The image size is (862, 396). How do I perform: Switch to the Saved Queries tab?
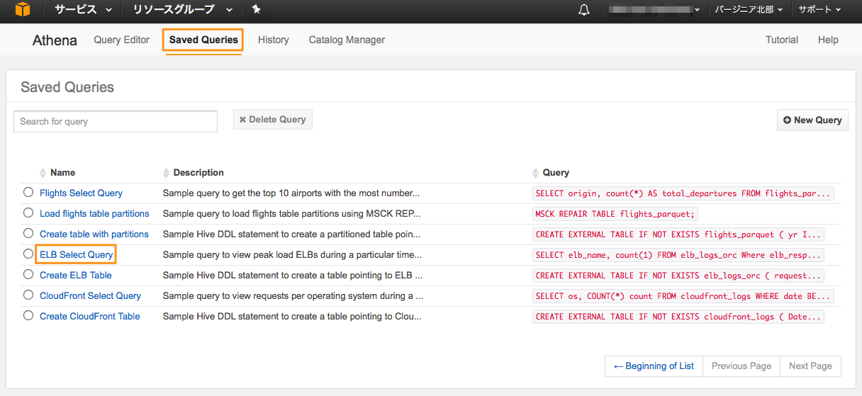[x=203, y=40]
